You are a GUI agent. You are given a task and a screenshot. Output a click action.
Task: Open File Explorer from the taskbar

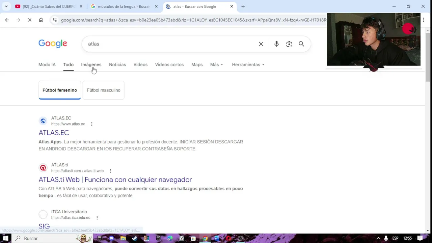click(x=123, y=238)
